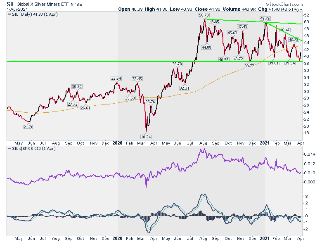
Task: Click the 18.24 bottom price label
Action: click(146, 137)
